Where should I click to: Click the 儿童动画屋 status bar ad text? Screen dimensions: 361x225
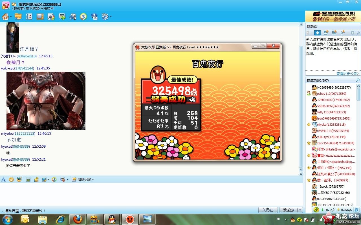pos(24,211)
